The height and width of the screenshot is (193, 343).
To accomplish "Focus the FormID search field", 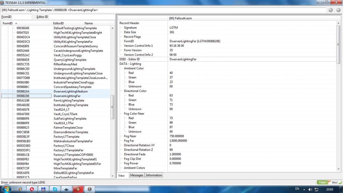I will click(x=22, y=16).
